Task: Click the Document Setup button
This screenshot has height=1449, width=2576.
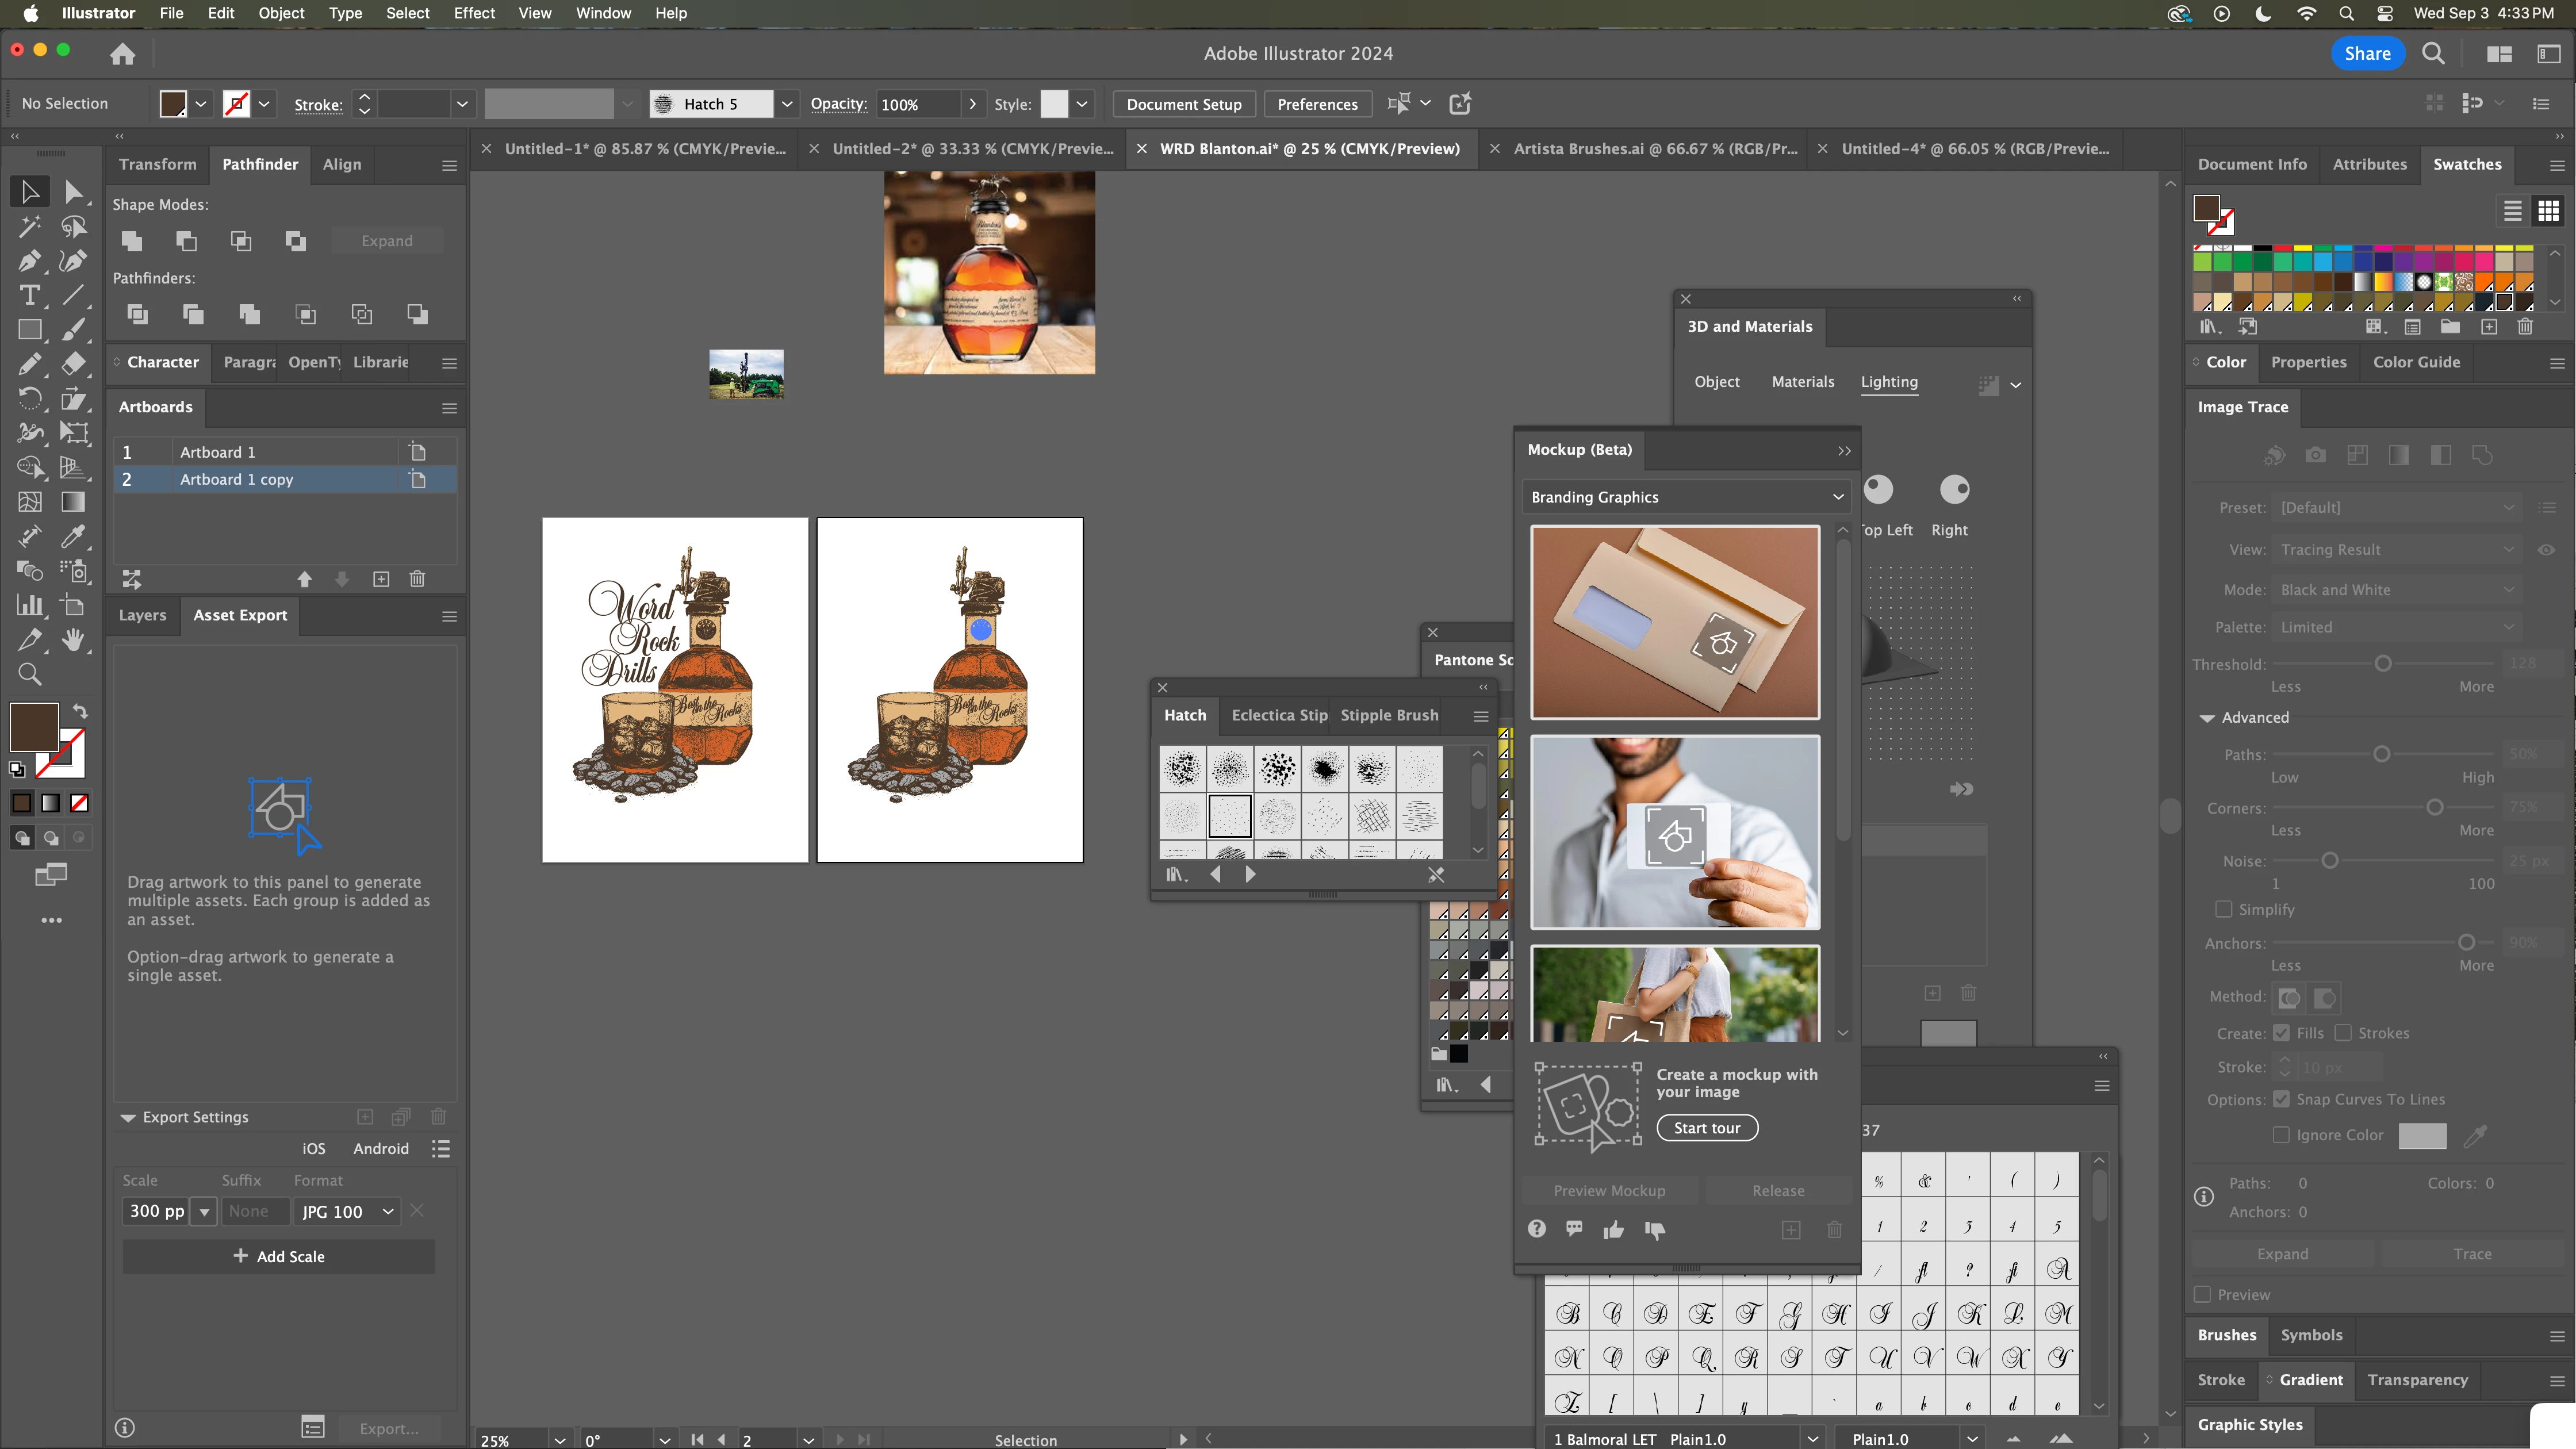Action: (1183, 104)
